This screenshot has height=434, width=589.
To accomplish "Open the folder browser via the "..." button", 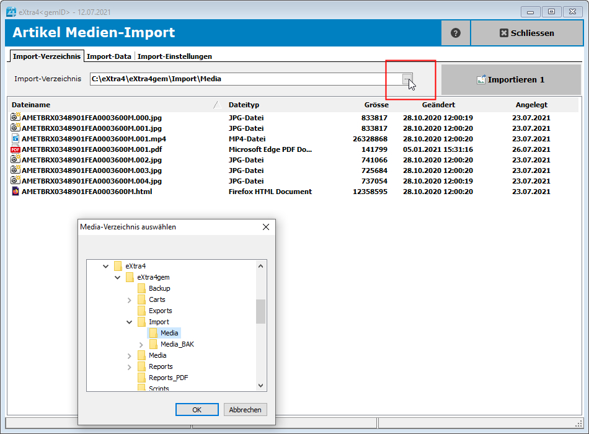I will click(407, 79).
